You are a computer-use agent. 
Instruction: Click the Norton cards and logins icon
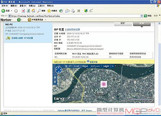29,20
